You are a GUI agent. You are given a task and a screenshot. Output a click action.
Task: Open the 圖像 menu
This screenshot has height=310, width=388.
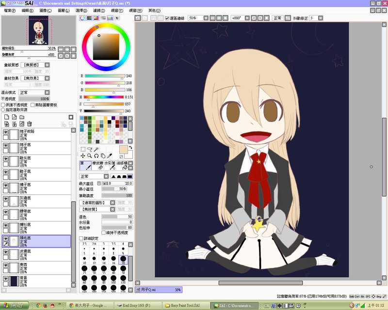pos(46,11)
